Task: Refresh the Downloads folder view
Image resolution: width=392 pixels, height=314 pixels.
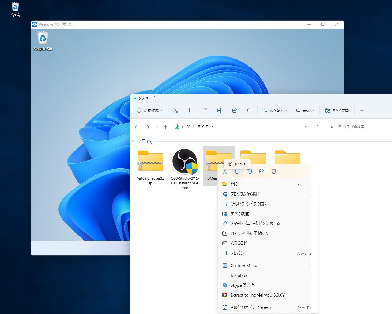Action: (316, 127)
